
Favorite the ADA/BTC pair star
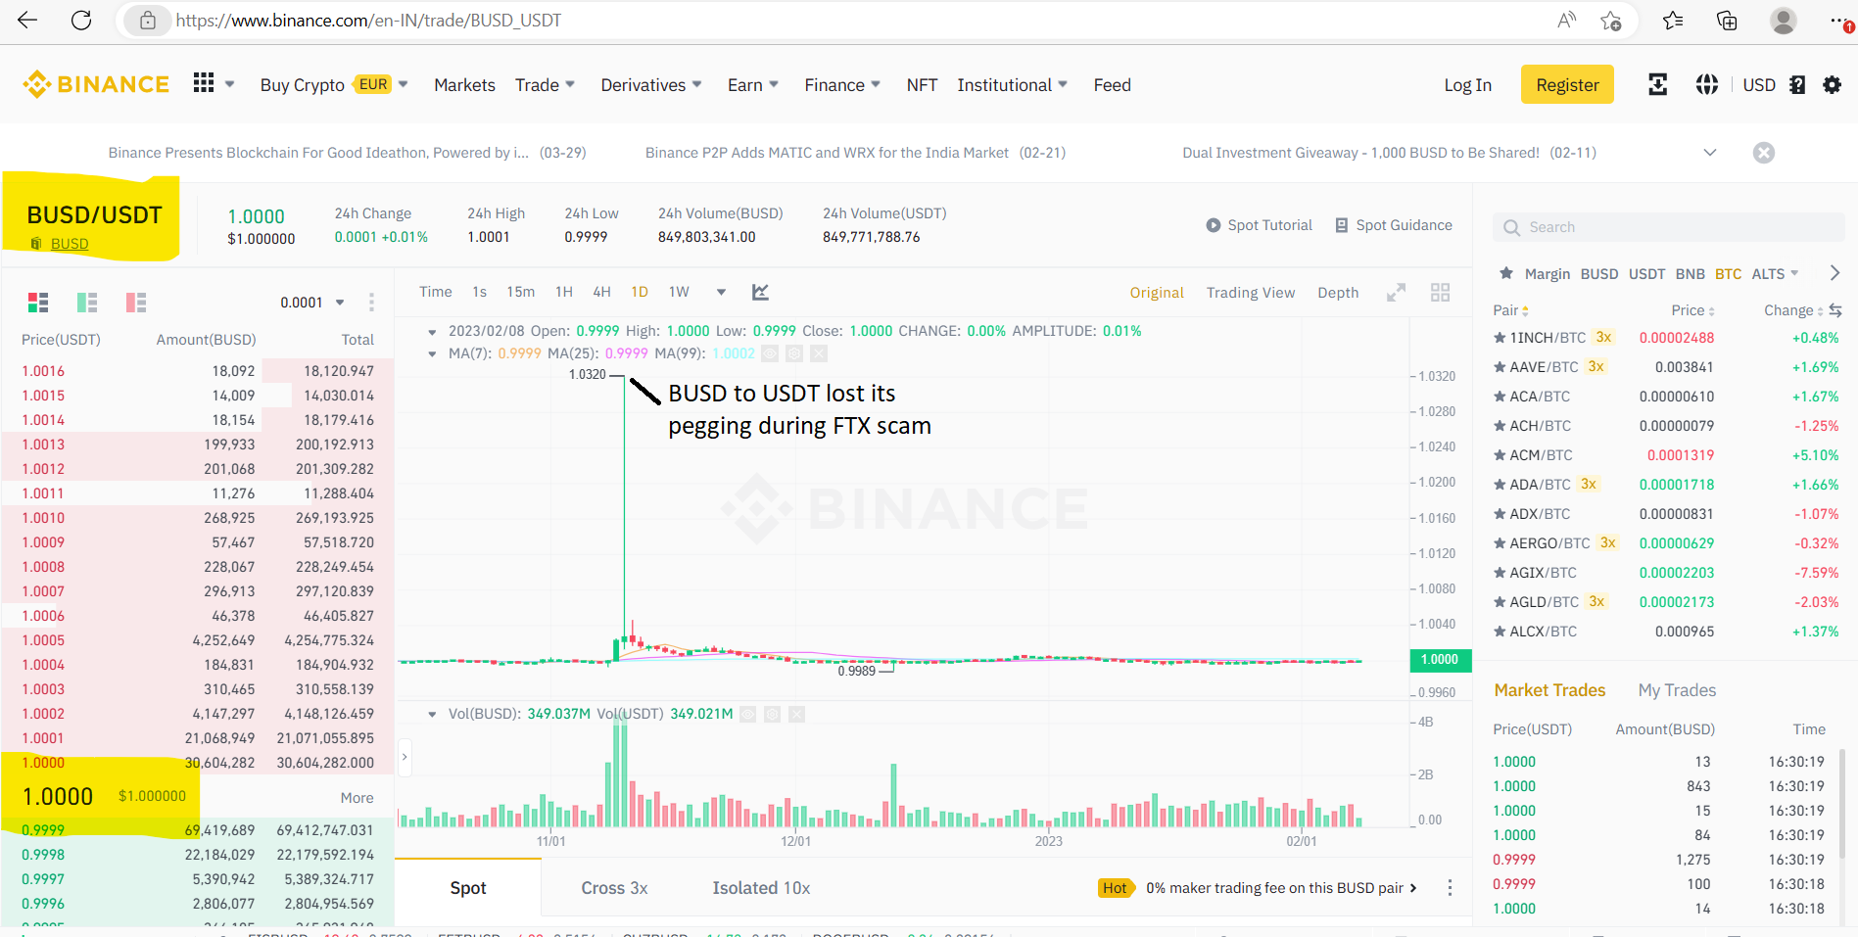[1500, 485]
